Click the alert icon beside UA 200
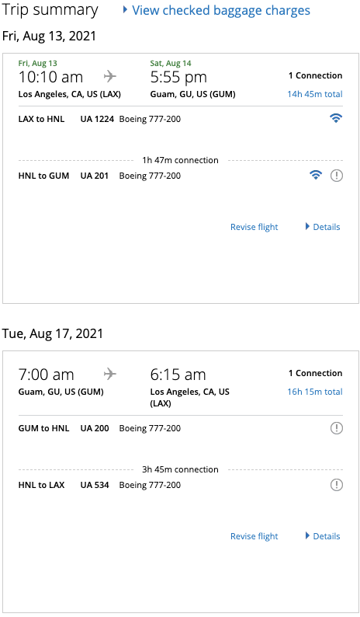Screen dimensions: 360x617 coord(337,428)
